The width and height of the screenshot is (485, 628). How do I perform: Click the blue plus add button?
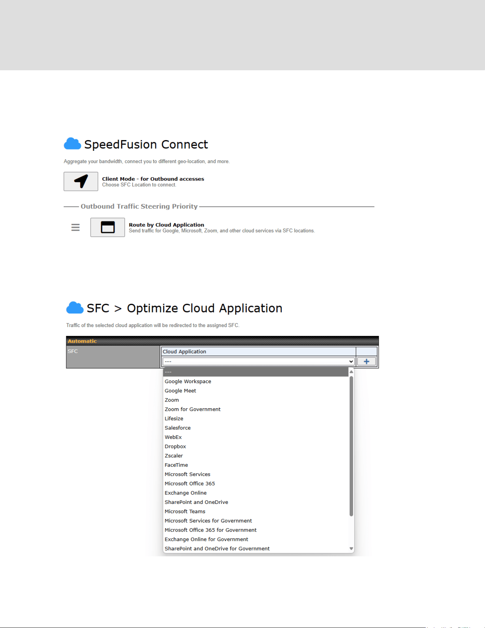(x=366, y=361)
